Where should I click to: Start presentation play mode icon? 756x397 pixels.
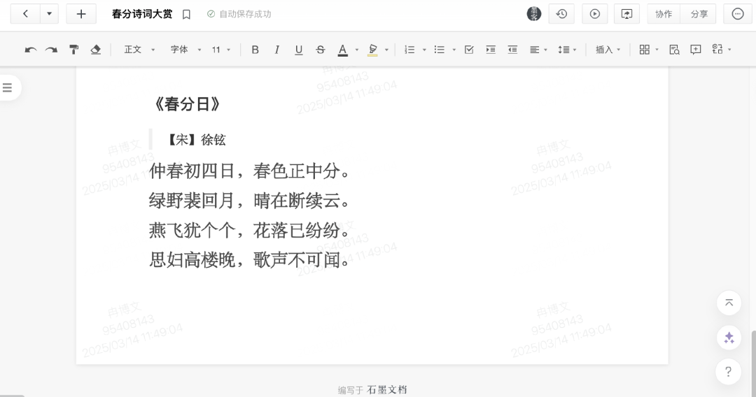point(594,14)
